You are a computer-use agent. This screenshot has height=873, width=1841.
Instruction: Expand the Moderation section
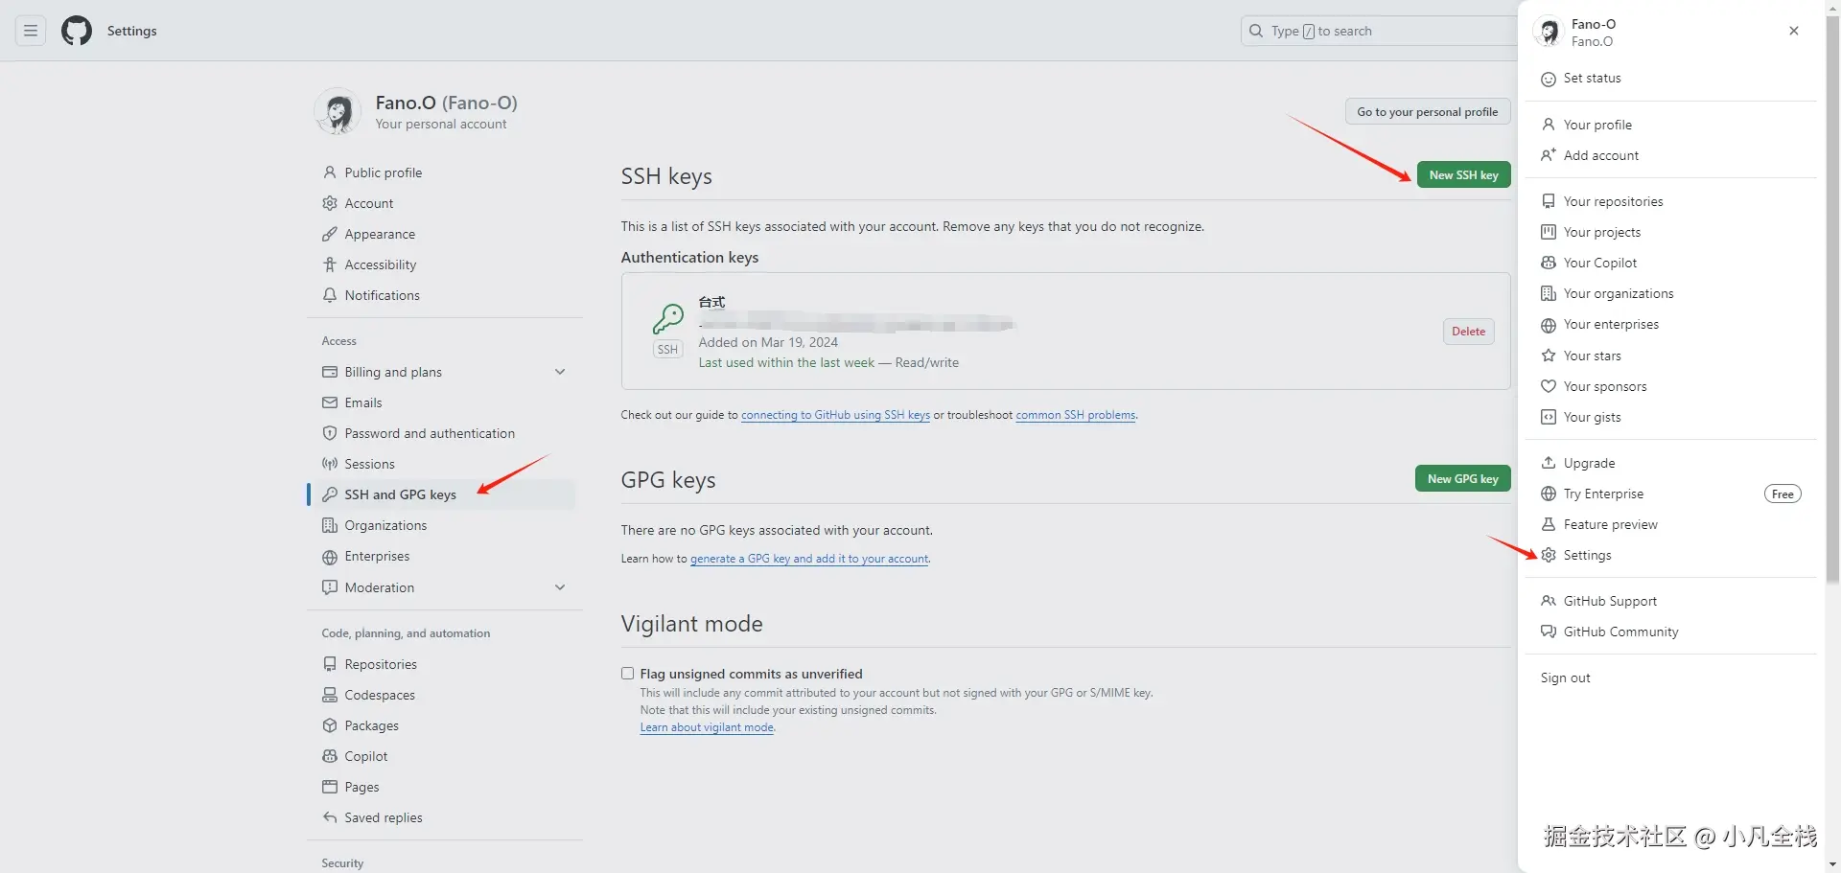tap(560, 587)
